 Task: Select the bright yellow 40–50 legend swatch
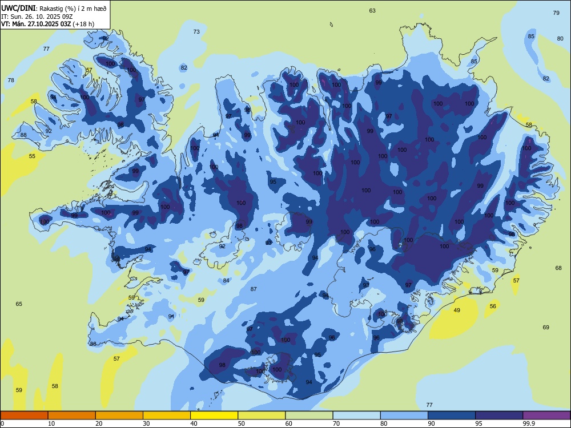pyautogui.click(x=214, y=415)
